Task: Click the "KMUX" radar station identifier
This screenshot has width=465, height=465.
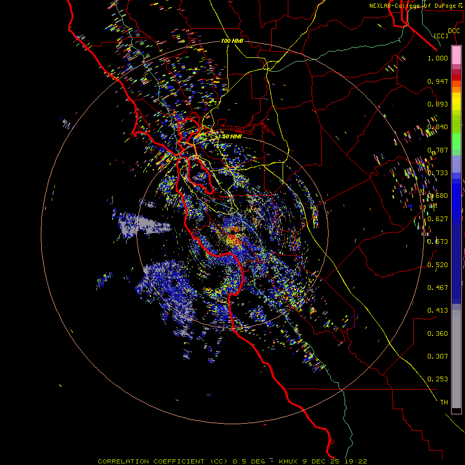Action: pyautogui.click(x=288, y=461)
